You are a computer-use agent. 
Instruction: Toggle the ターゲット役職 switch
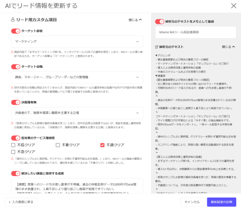point(15,67)
